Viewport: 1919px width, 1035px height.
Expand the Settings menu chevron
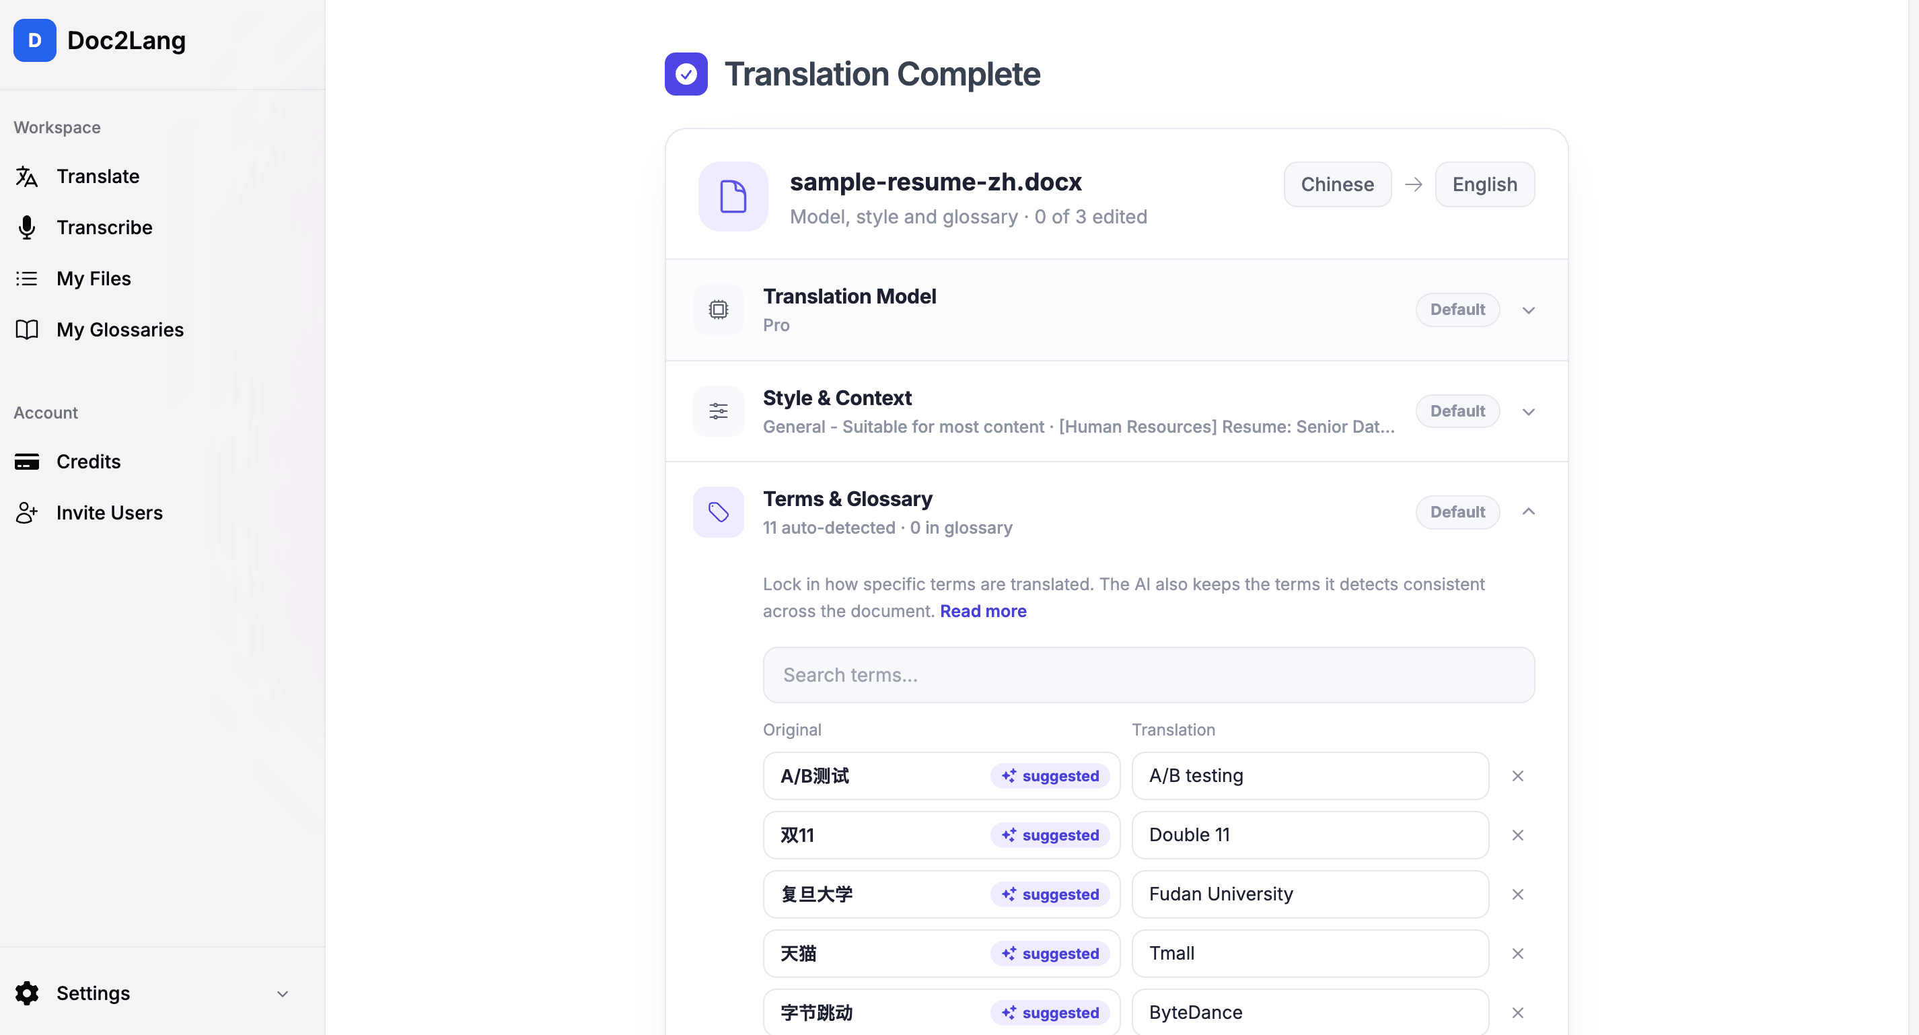tap(283, 994)
